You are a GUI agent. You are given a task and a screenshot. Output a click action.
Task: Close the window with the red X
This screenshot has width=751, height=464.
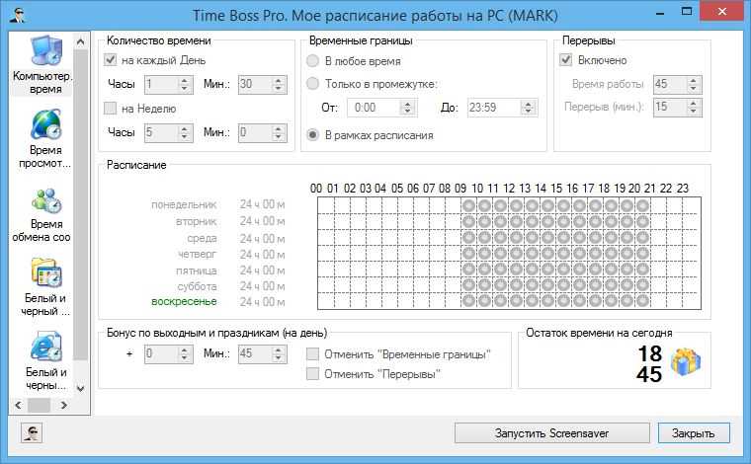click(x=722, y=12)
